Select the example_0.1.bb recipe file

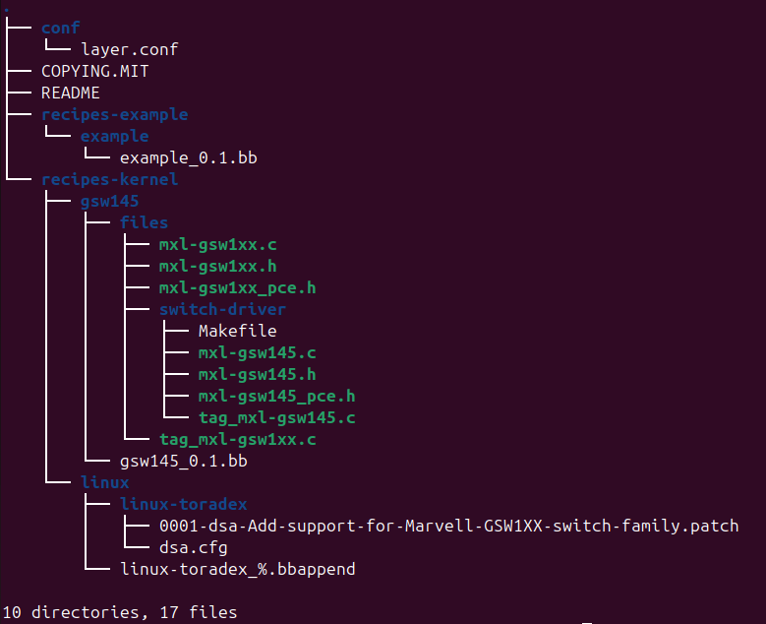(x=188, y=157)
